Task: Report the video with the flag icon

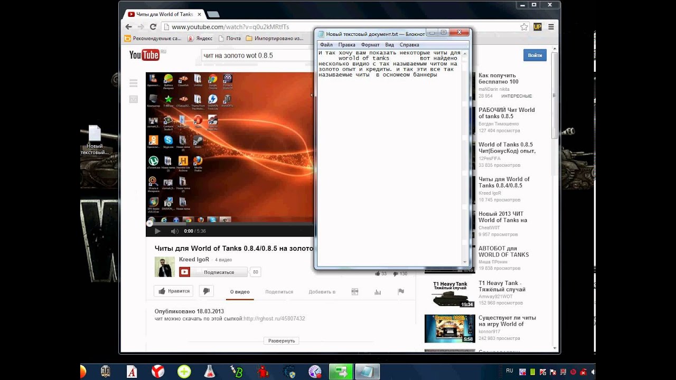Action: pos(401,291)
